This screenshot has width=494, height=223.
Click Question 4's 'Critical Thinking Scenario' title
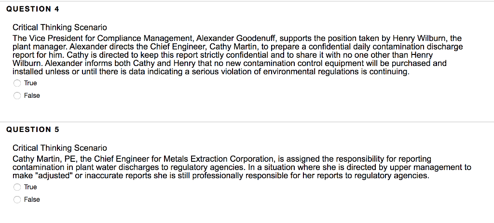pos(60,27)
